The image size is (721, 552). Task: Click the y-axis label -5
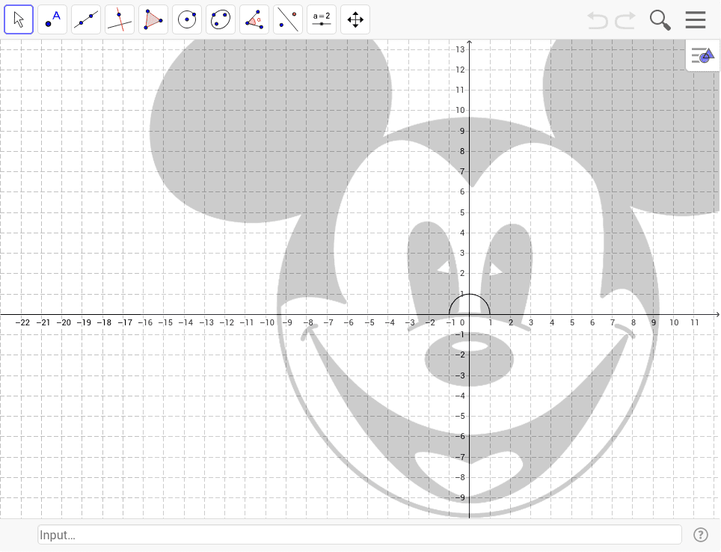460,417
